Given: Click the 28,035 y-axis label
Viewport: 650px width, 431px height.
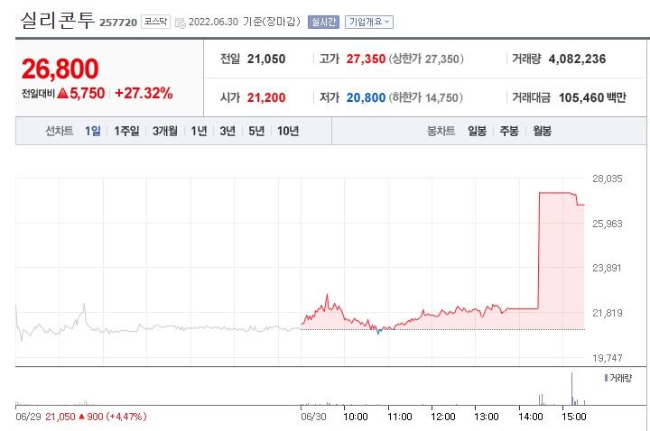Looking at the screenshot, I should tap(608, 179).
